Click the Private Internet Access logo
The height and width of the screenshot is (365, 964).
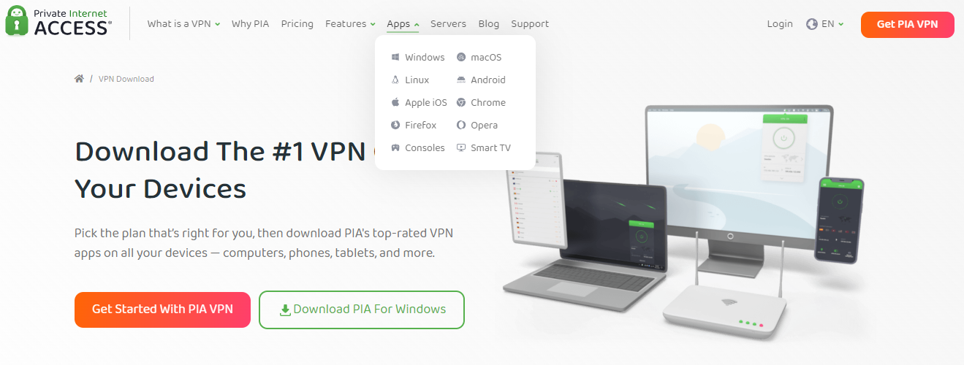coord(58,21)
